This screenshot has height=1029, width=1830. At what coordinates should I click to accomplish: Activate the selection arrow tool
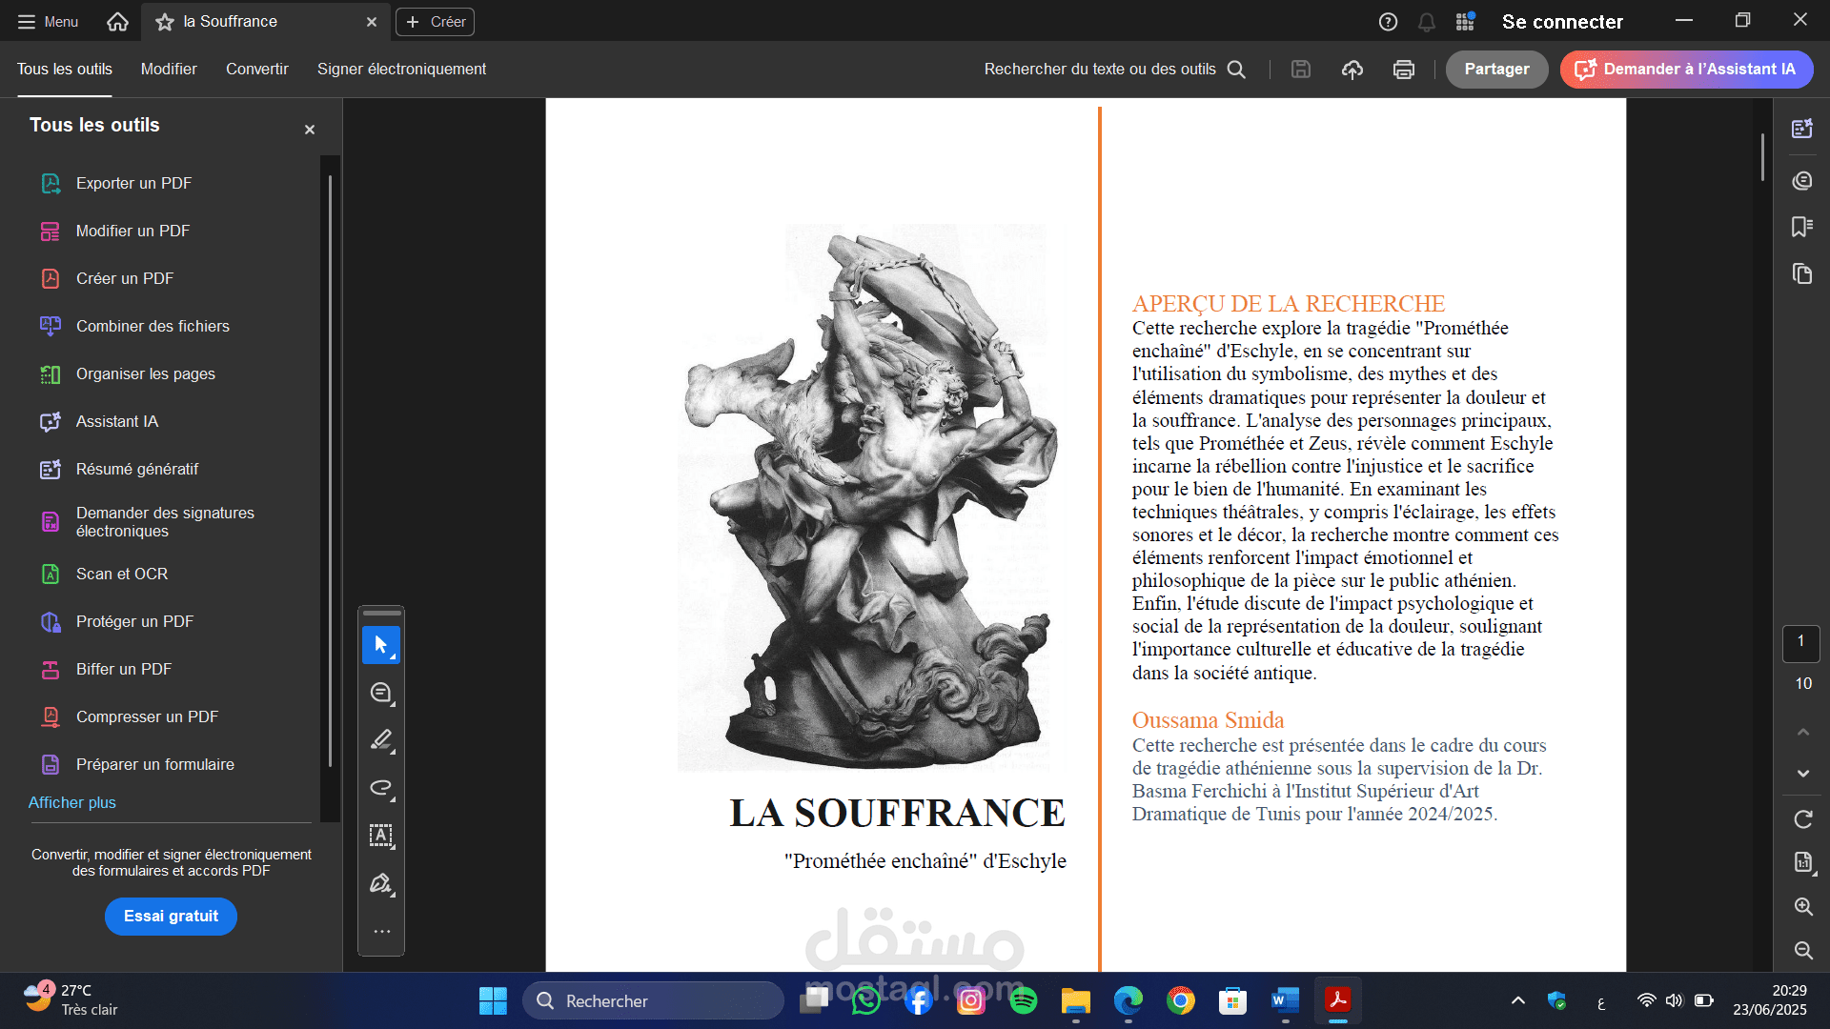click(381, 645)
